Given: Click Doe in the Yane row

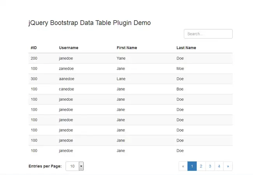Looking at the screenshot, I should pyautogui.click(x=180, y=58).
